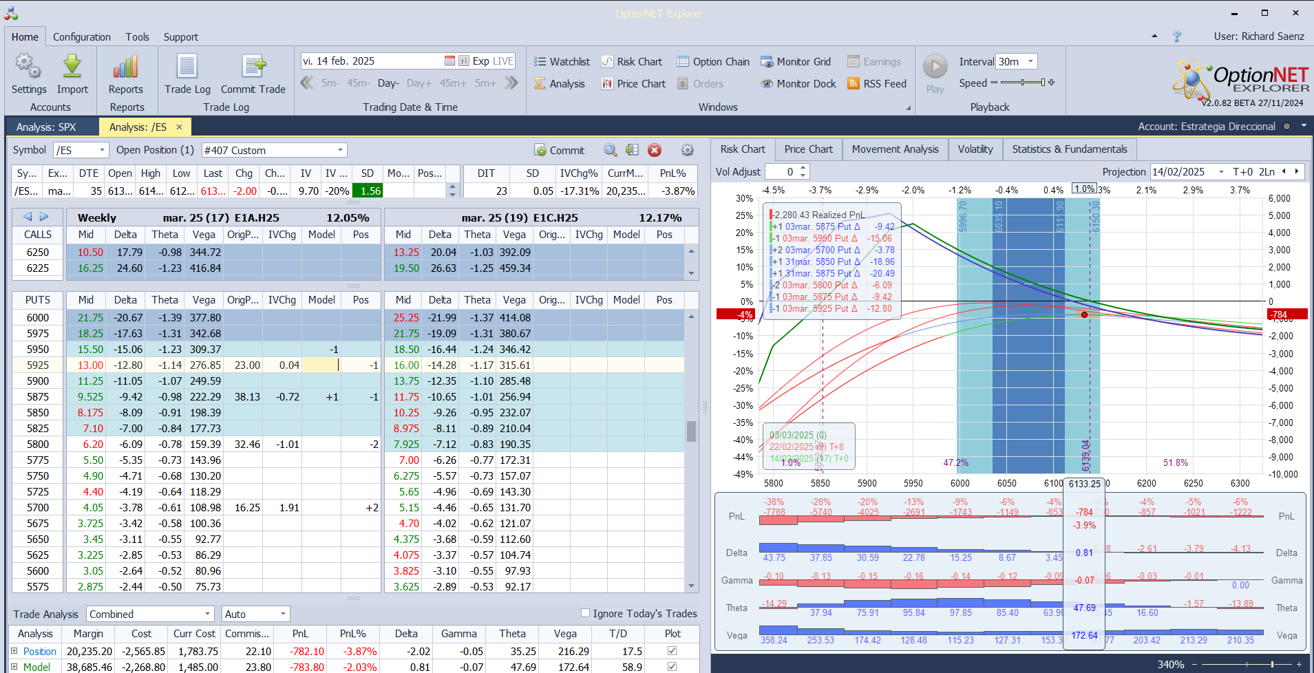The width and height of the screenshot is (1314, 673).
Task: Click the T+0 projection button
Action: [x=1243, y=172]
